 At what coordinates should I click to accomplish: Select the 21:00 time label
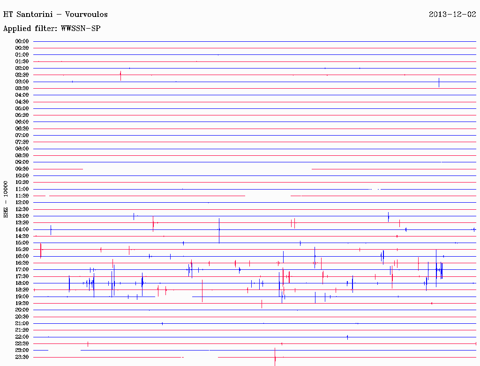[x=22, y=323]
